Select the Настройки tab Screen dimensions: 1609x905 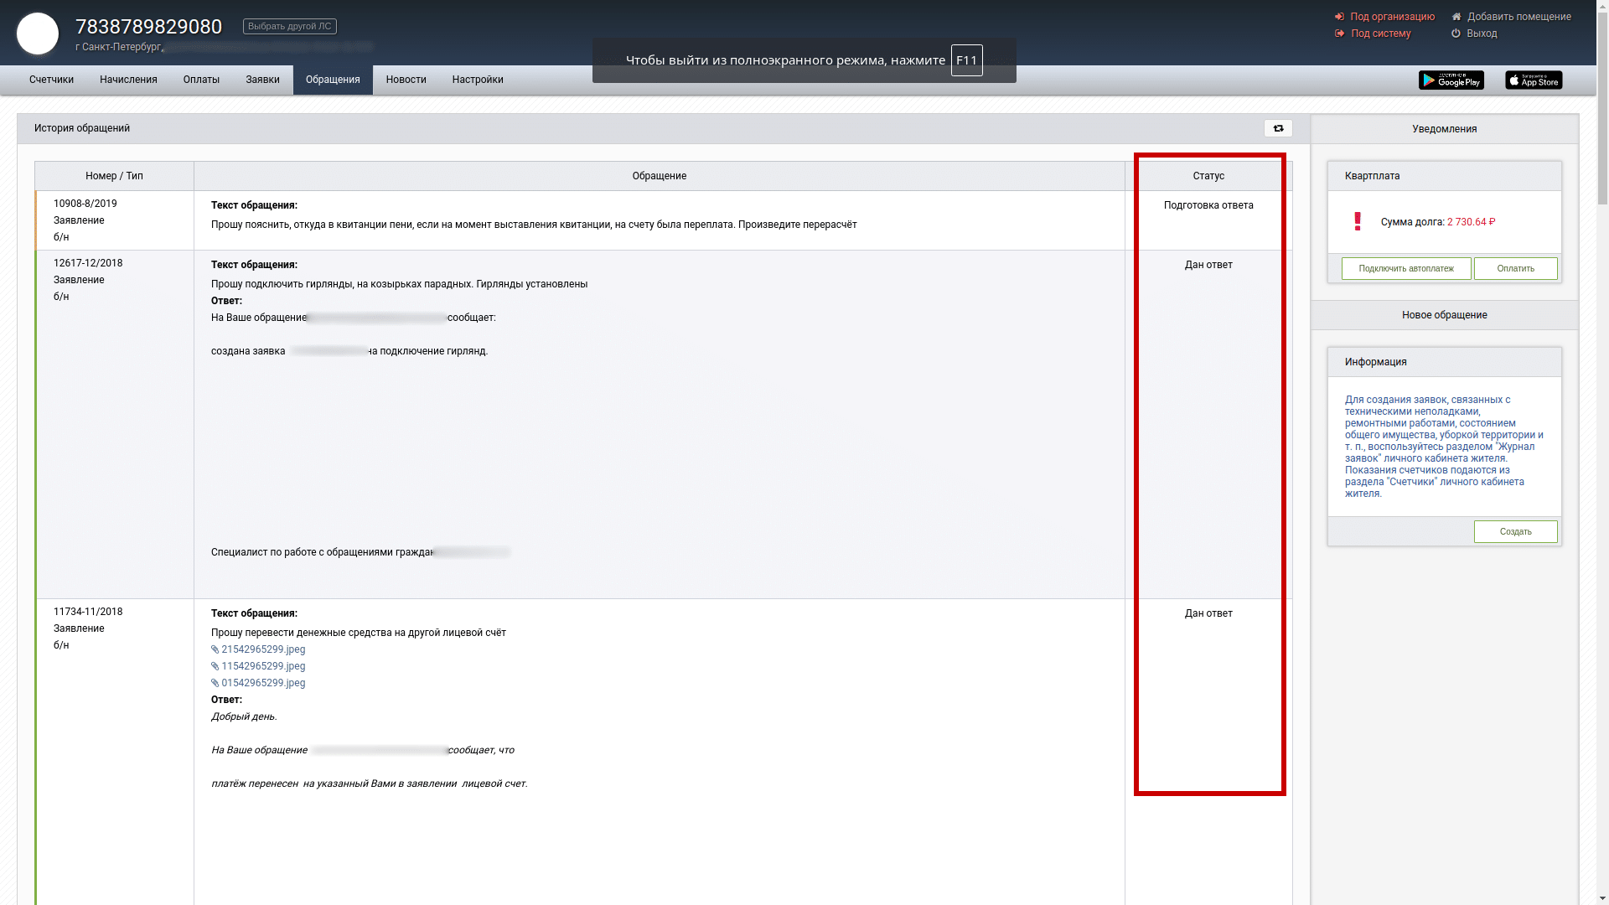pos(478,80)
